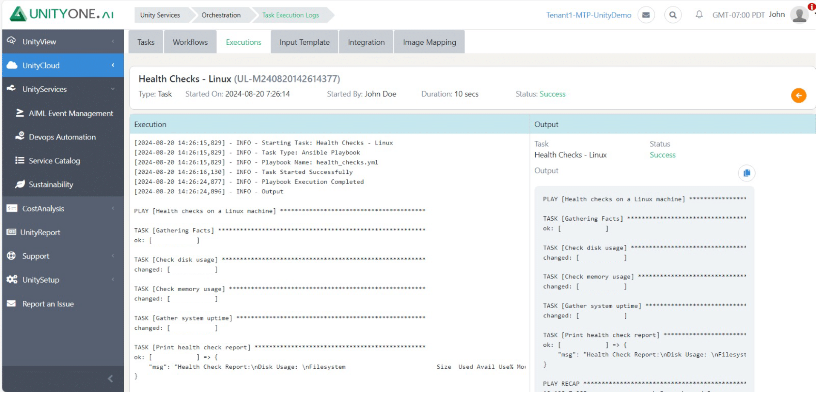
Task: Click the CostAnalysis dollar icon
Action: (12, 208)
